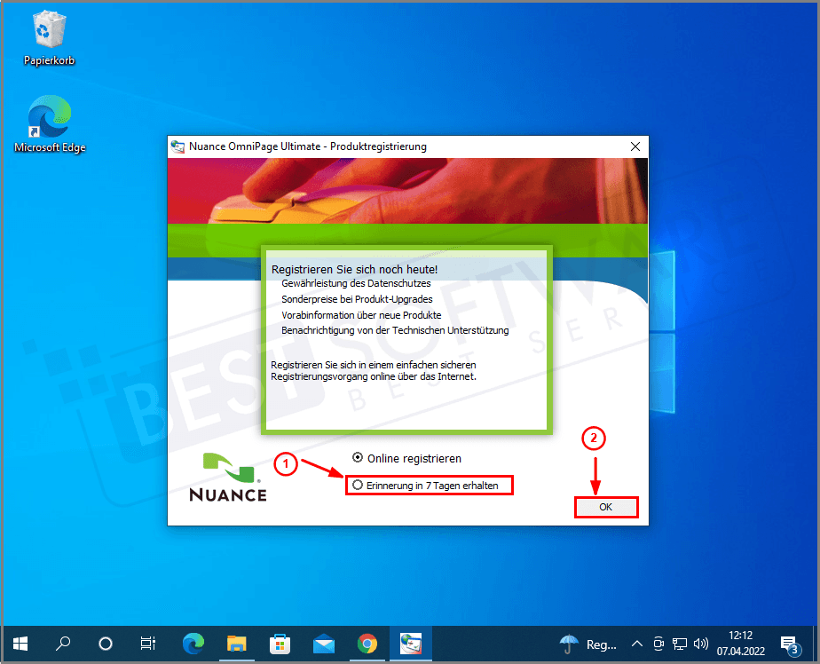820x664 pixels.
Task: Click the OmniPage icon in the taskbar
Action: 410,644
